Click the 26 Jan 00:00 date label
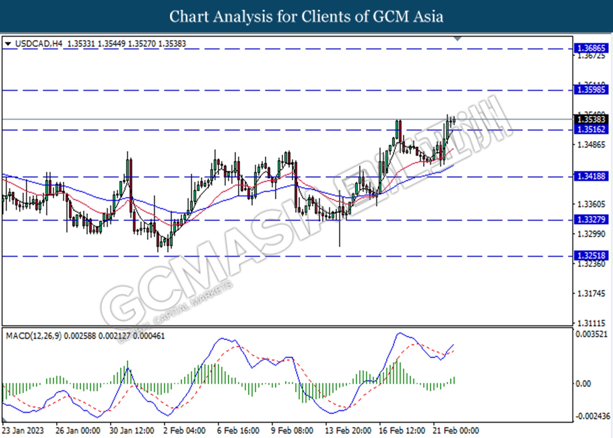 coord(78,431)
